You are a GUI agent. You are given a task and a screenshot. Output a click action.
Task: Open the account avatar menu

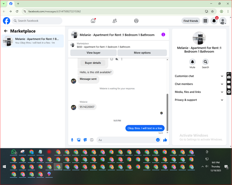click(x=223, y=21)
